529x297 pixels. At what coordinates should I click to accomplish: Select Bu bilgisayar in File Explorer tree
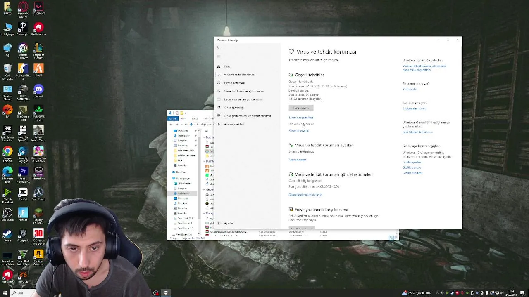tap(182, 179)
